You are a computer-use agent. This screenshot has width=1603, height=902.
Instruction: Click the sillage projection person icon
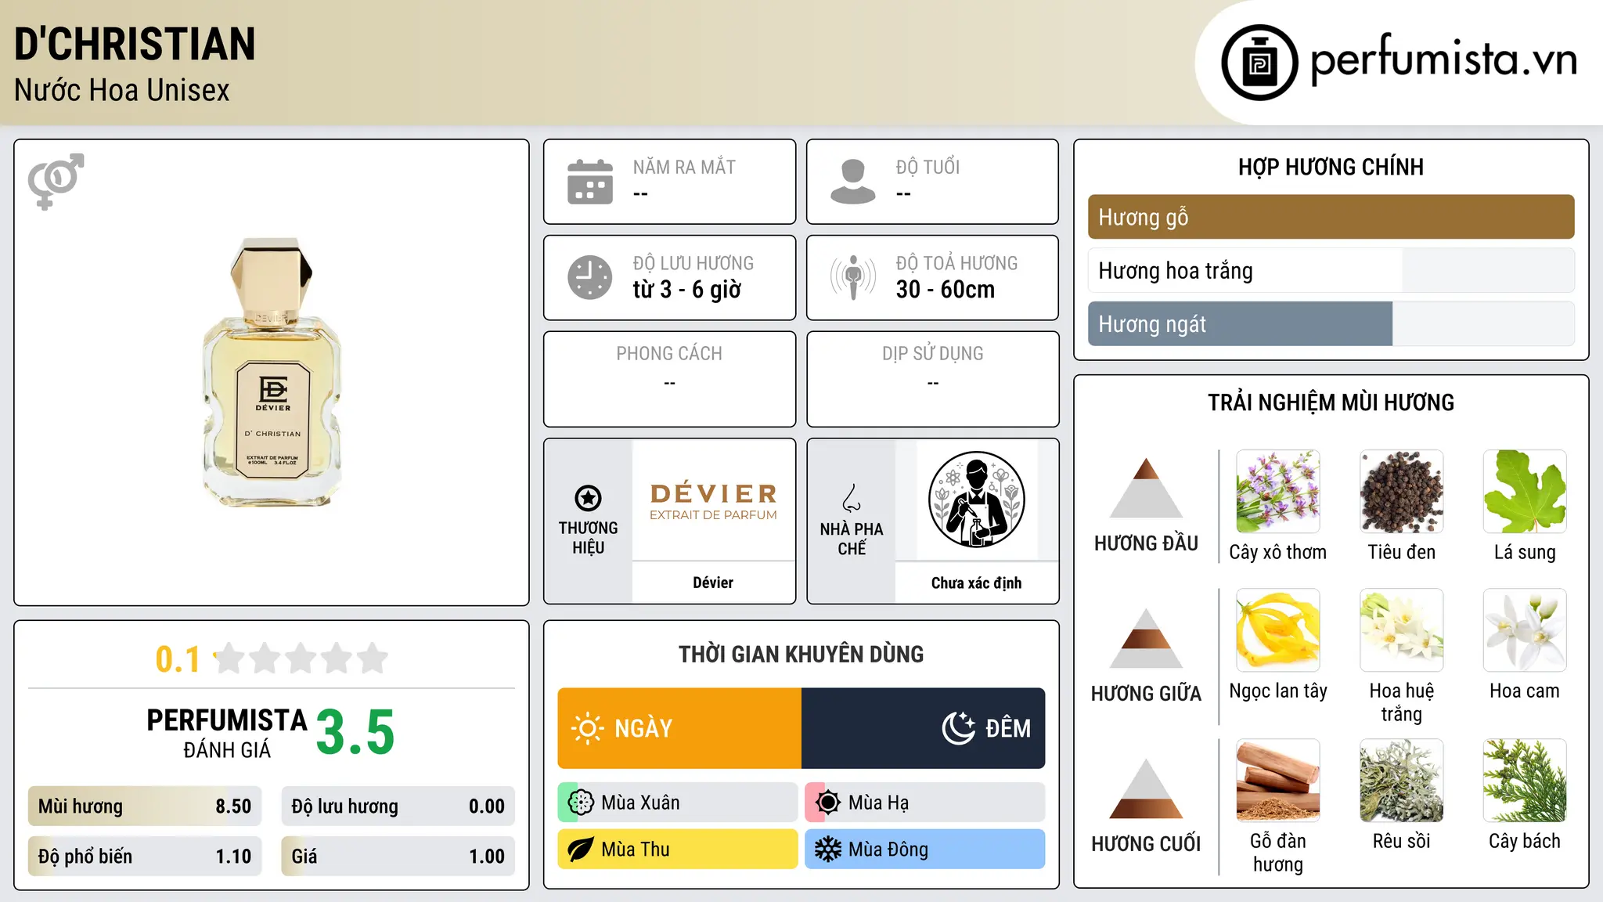click(x=853, y=277)
